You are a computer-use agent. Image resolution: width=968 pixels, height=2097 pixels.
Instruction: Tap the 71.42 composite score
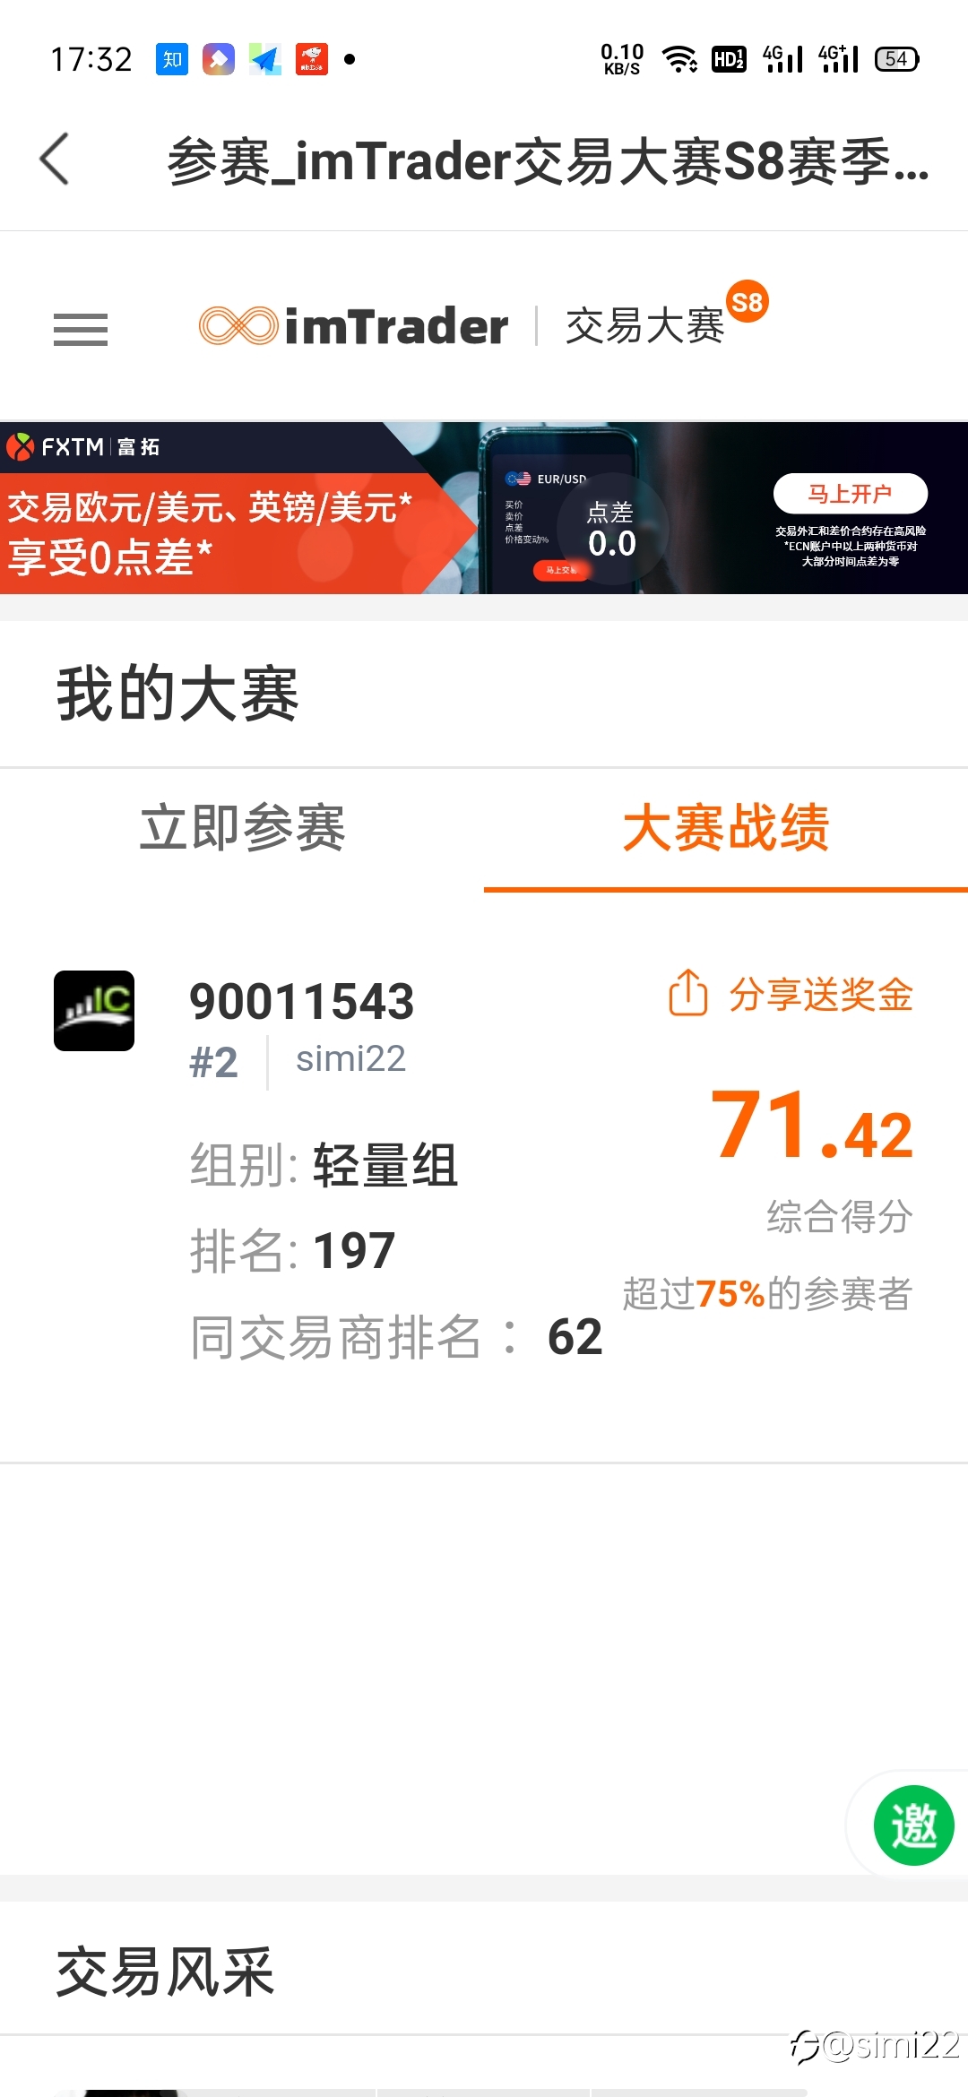click(x=812, y=1125)
